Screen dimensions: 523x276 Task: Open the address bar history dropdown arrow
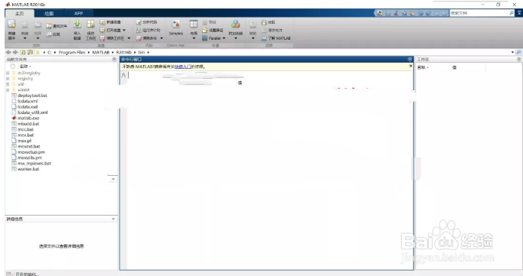pyautogui.click(x=512, y=52)
